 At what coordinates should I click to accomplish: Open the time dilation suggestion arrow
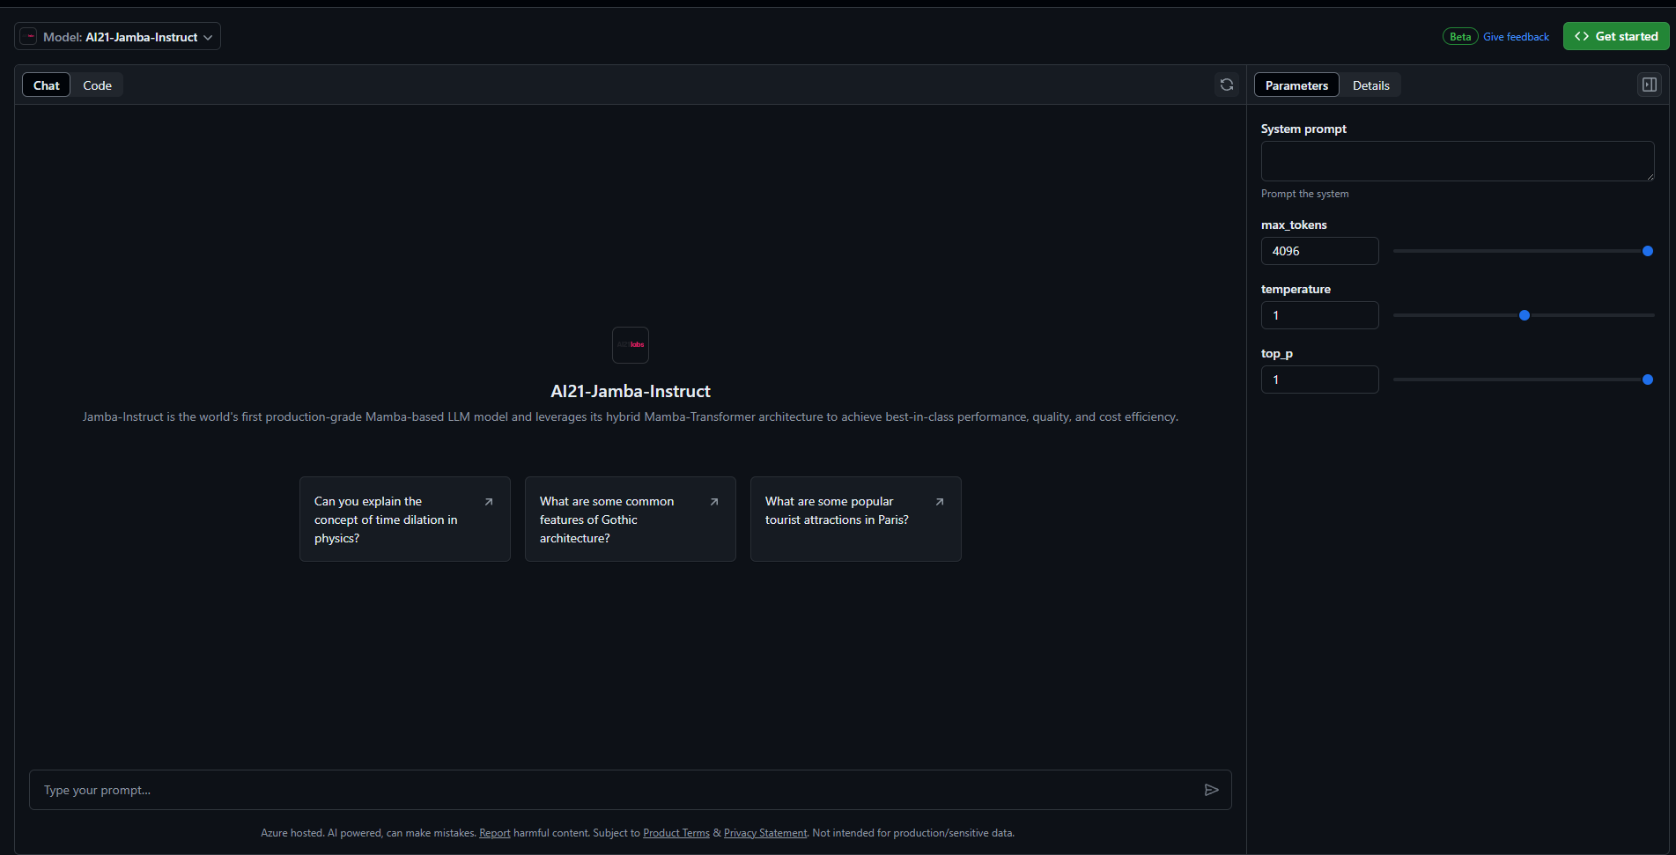489,501
